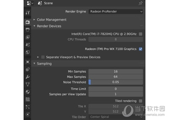Enable the Tiled rendering checkbox
169x120 pixels.
[x=141, y=101]
